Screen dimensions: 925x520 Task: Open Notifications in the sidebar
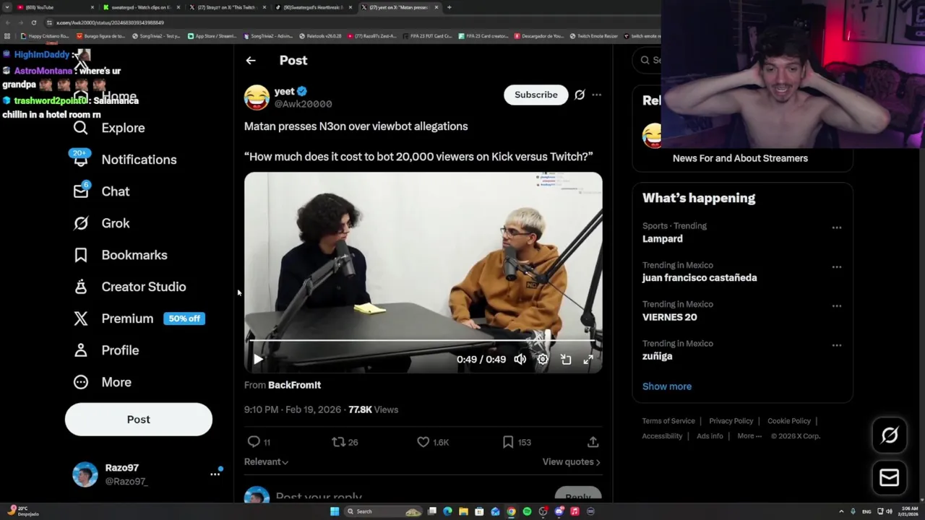pyautogui.click(x=124, y=160)
